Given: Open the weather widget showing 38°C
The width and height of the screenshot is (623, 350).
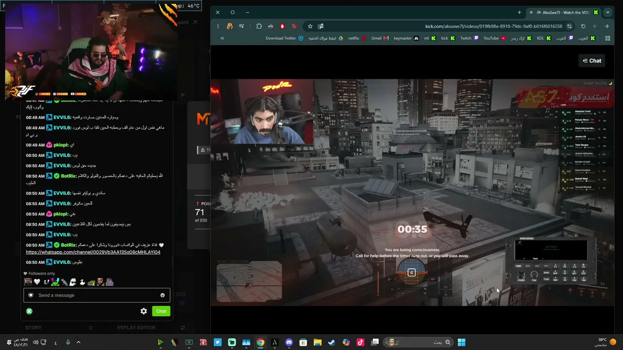Looking at the screenshot, I should click(606, 342).
